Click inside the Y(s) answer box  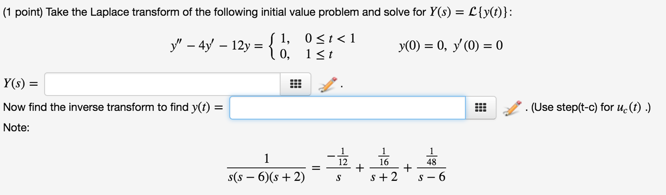(163, 84)
